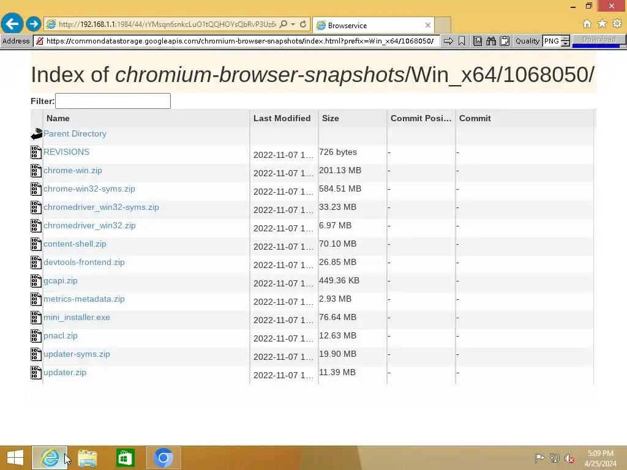Go forward with the IE forward arrow
The width and height of the screenshot is (627, 470).
coord(34,24)
